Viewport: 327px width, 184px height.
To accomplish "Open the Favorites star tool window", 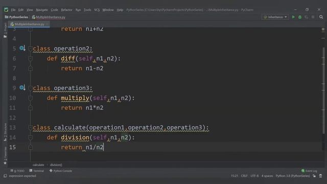I will pos(5,163).
